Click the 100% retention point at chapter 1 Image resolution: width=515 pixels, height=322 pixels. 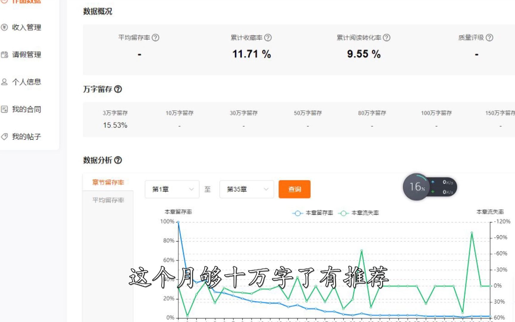[178, 222]
